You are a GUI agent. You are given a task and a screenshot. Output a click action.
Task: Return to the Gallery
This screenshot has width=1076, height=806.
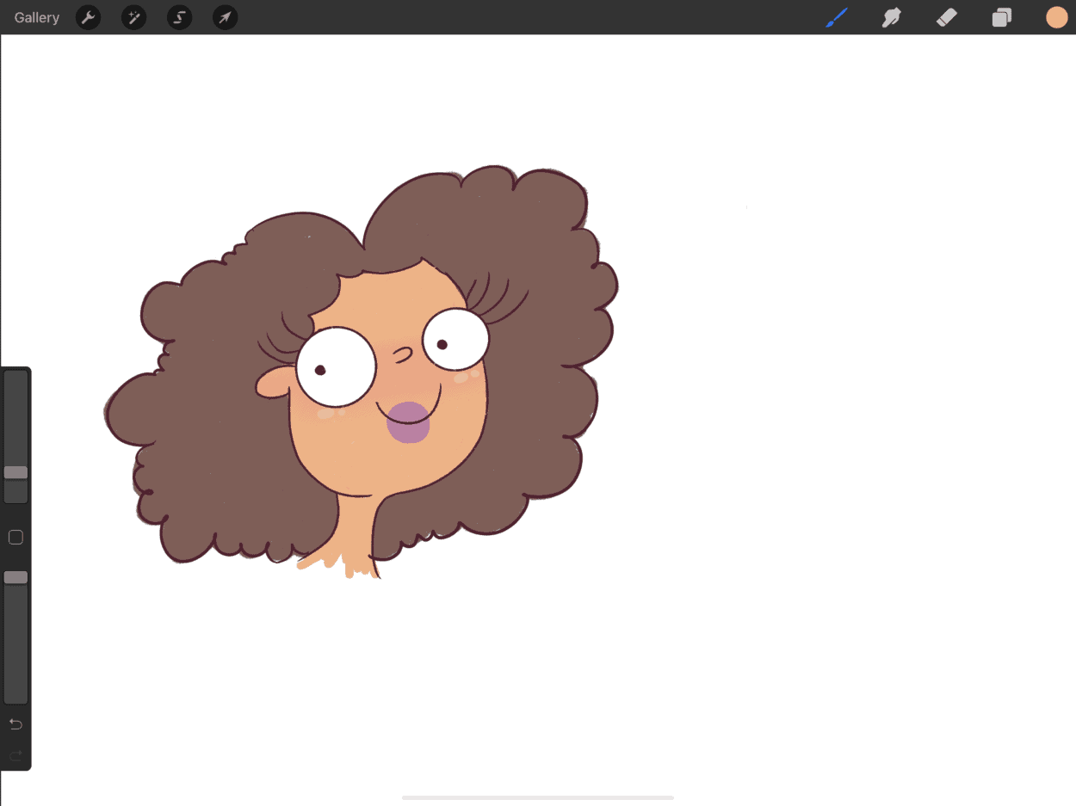click(35, 17)
